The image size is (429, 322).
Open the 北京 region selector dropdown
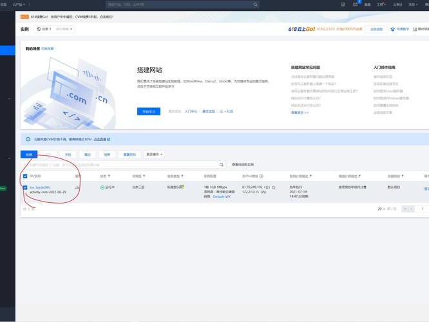click(54, 29)
